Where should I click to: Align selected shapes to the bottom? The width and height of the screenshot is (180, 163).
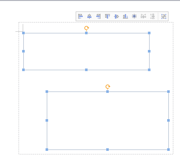pyautogui.click(x=125, y=16)
